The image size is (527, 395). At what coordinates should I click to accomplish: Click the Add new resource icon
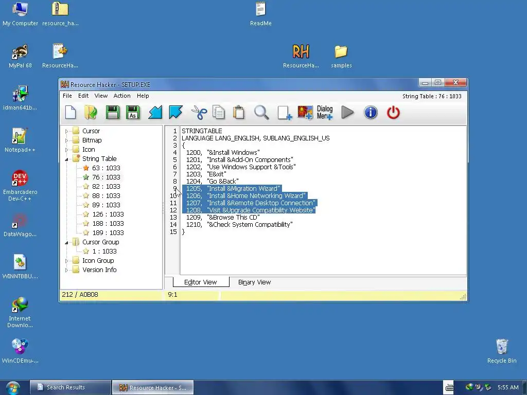coord(284,113)
